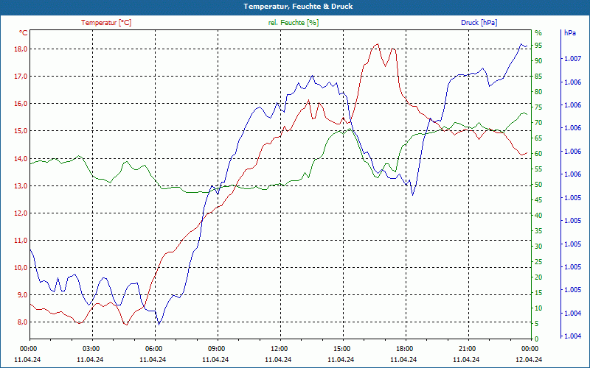Screen dimensions: 590x368
Task: Click the '12:00' time axis label
Action: 281,348
